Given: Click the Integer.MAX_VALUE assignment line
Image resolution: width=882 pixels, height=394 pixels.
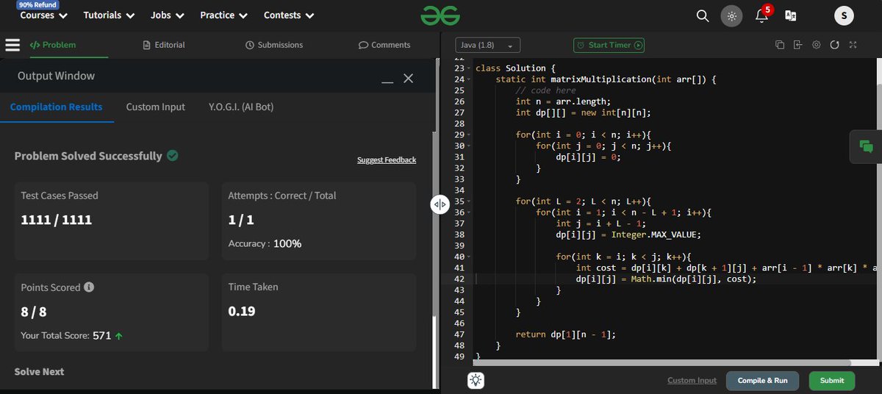Looking at the screenshot, I should tap(628, 235).
